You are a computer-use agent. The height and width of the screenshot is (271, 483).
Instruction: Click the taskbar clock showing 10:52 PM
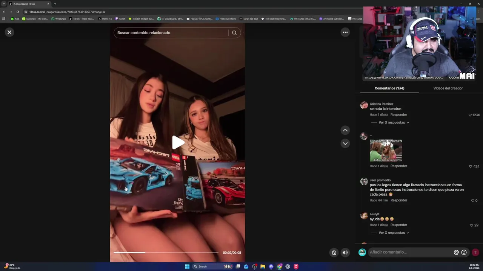[474, 266]
